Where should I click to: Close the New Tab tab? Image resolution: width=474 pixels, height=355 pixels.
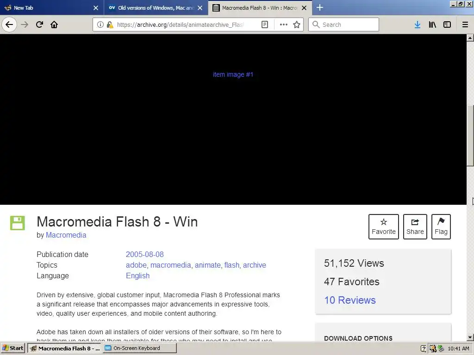tap(96, 8)
